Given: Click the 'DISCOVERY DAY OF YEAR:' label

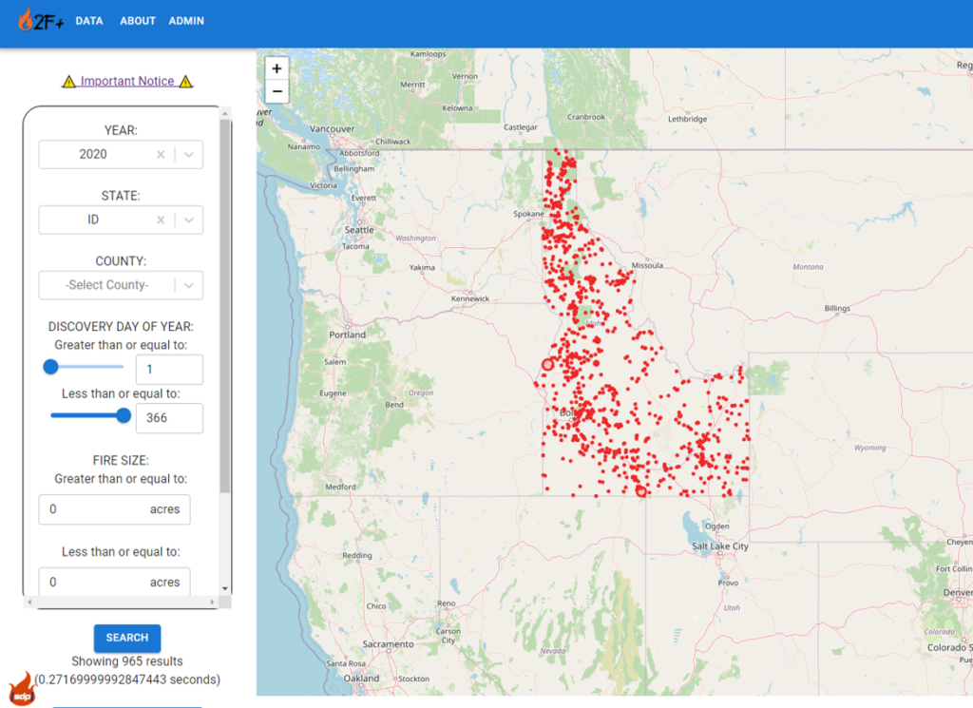Looking at the screenshot, I should coord(121,326).
